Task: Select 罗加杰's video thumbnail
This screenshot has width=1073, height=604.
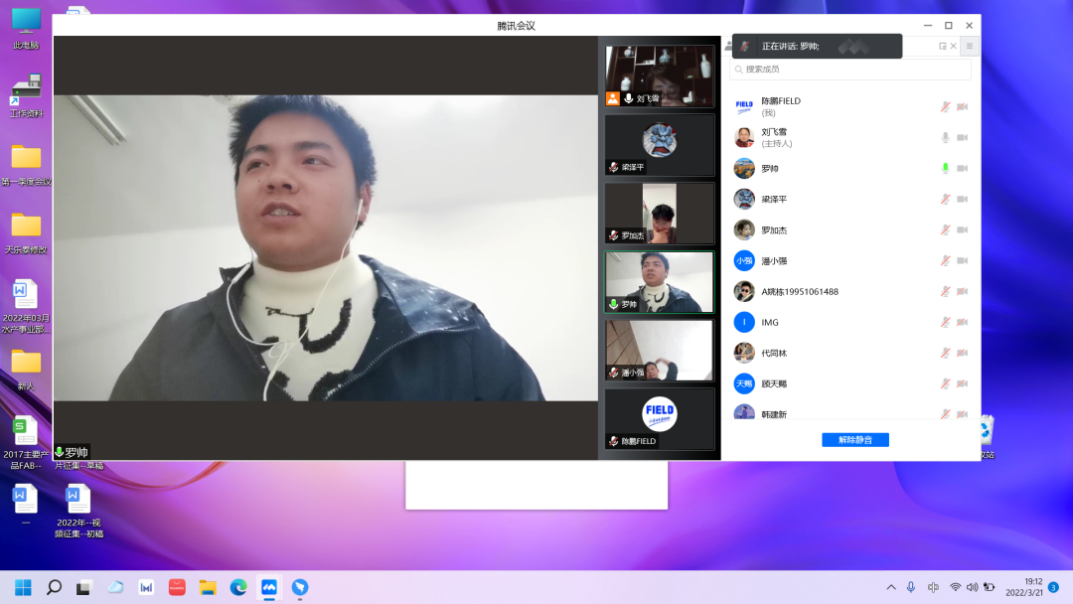Action: (660, 213)
